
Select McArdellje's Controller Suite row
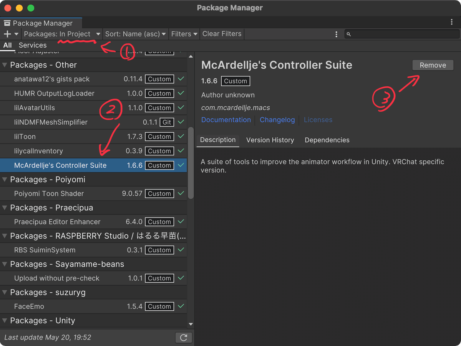[x=93, y=165]
